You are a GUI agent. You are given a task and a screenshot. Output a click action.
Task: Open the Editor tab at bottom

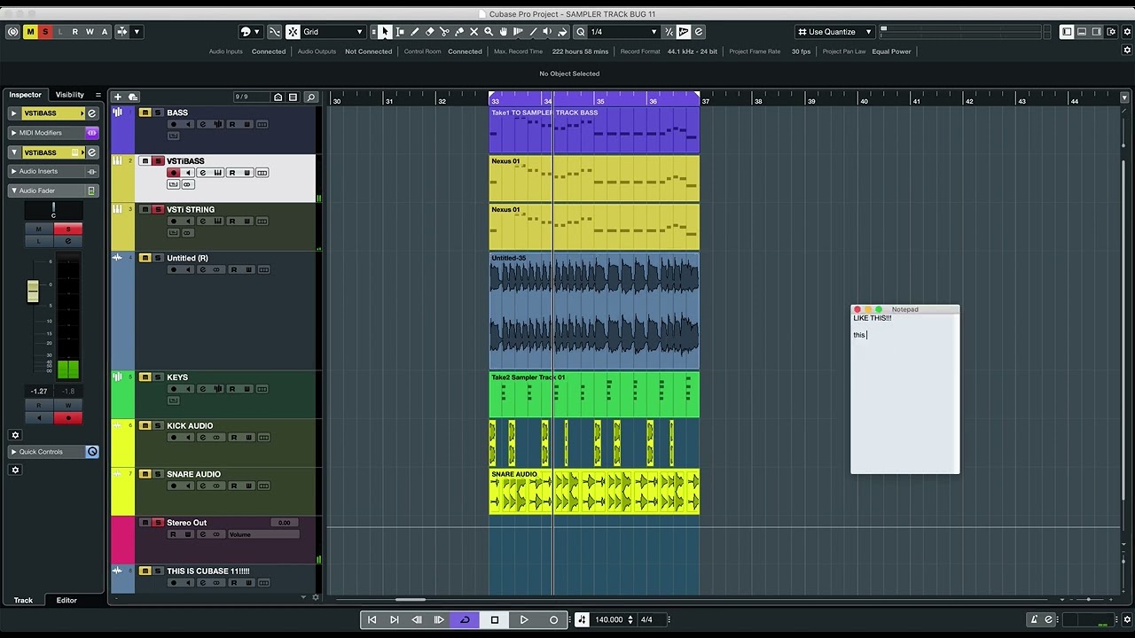(67, 600)
